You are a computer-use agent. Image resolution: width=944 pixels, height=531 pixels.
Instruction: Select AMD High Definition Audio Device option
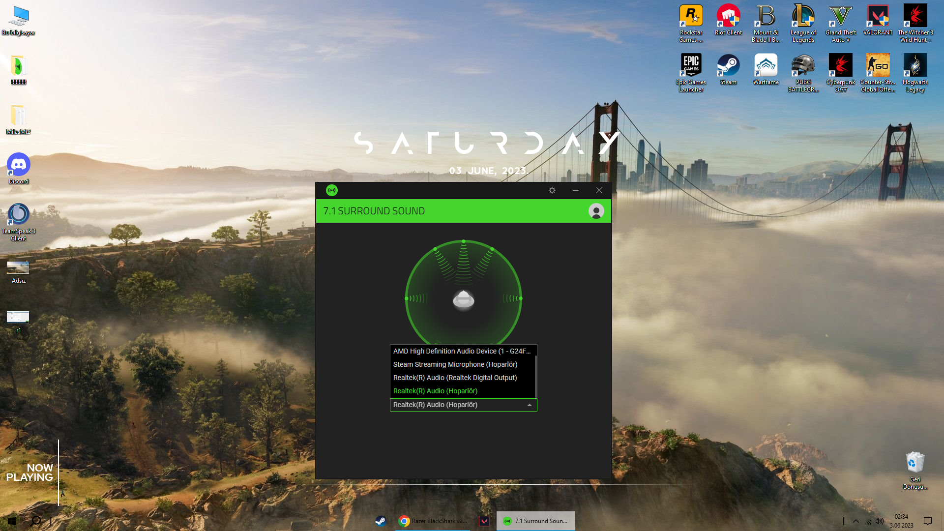(462, 351)
